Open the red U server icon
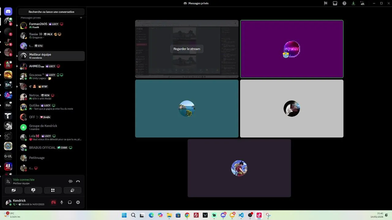Image resolution: width=392 pixels, height=220 pixels. [x=8, y=167]
